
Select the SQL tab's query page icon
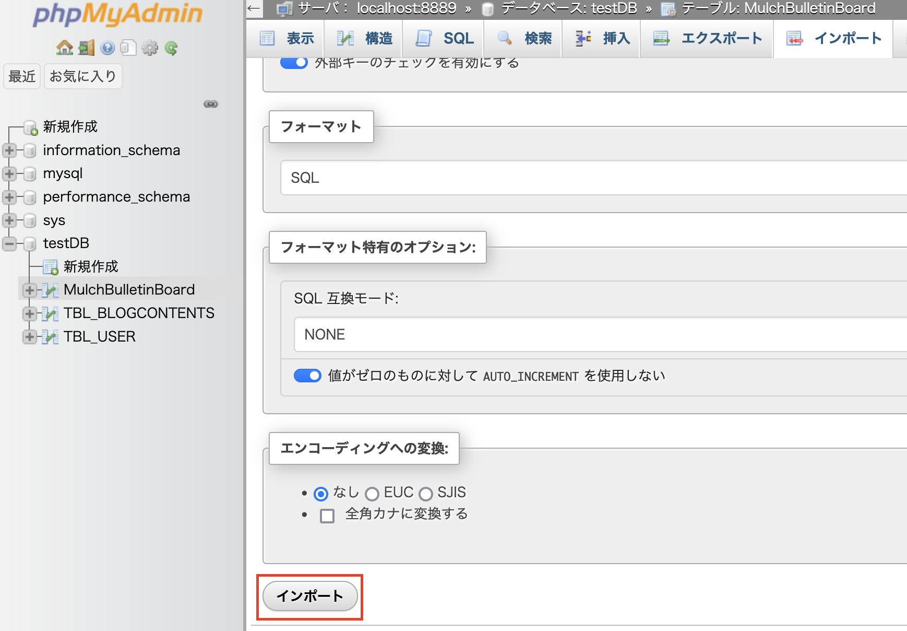pos(424,38)
